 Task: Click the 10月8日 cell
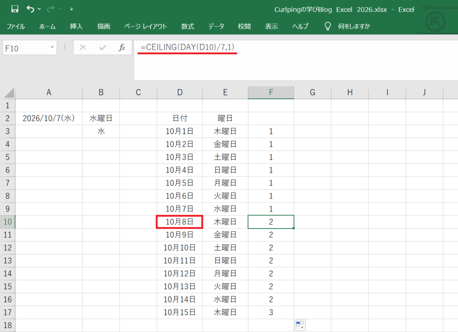tap(180, 222)
